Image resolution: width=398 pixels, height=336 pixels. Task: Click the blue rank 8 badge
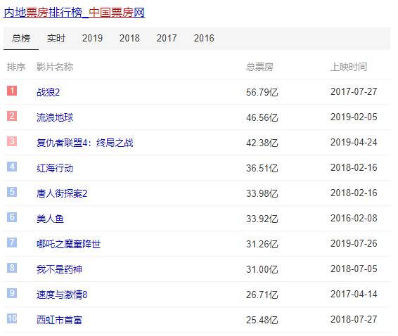click(x=12, y=268)
